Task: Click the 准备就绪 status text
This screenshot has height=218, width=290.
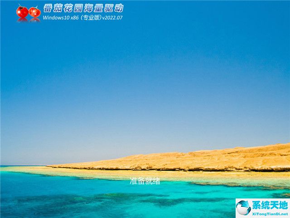Action: pyautogui.click(x=145, y=181)
